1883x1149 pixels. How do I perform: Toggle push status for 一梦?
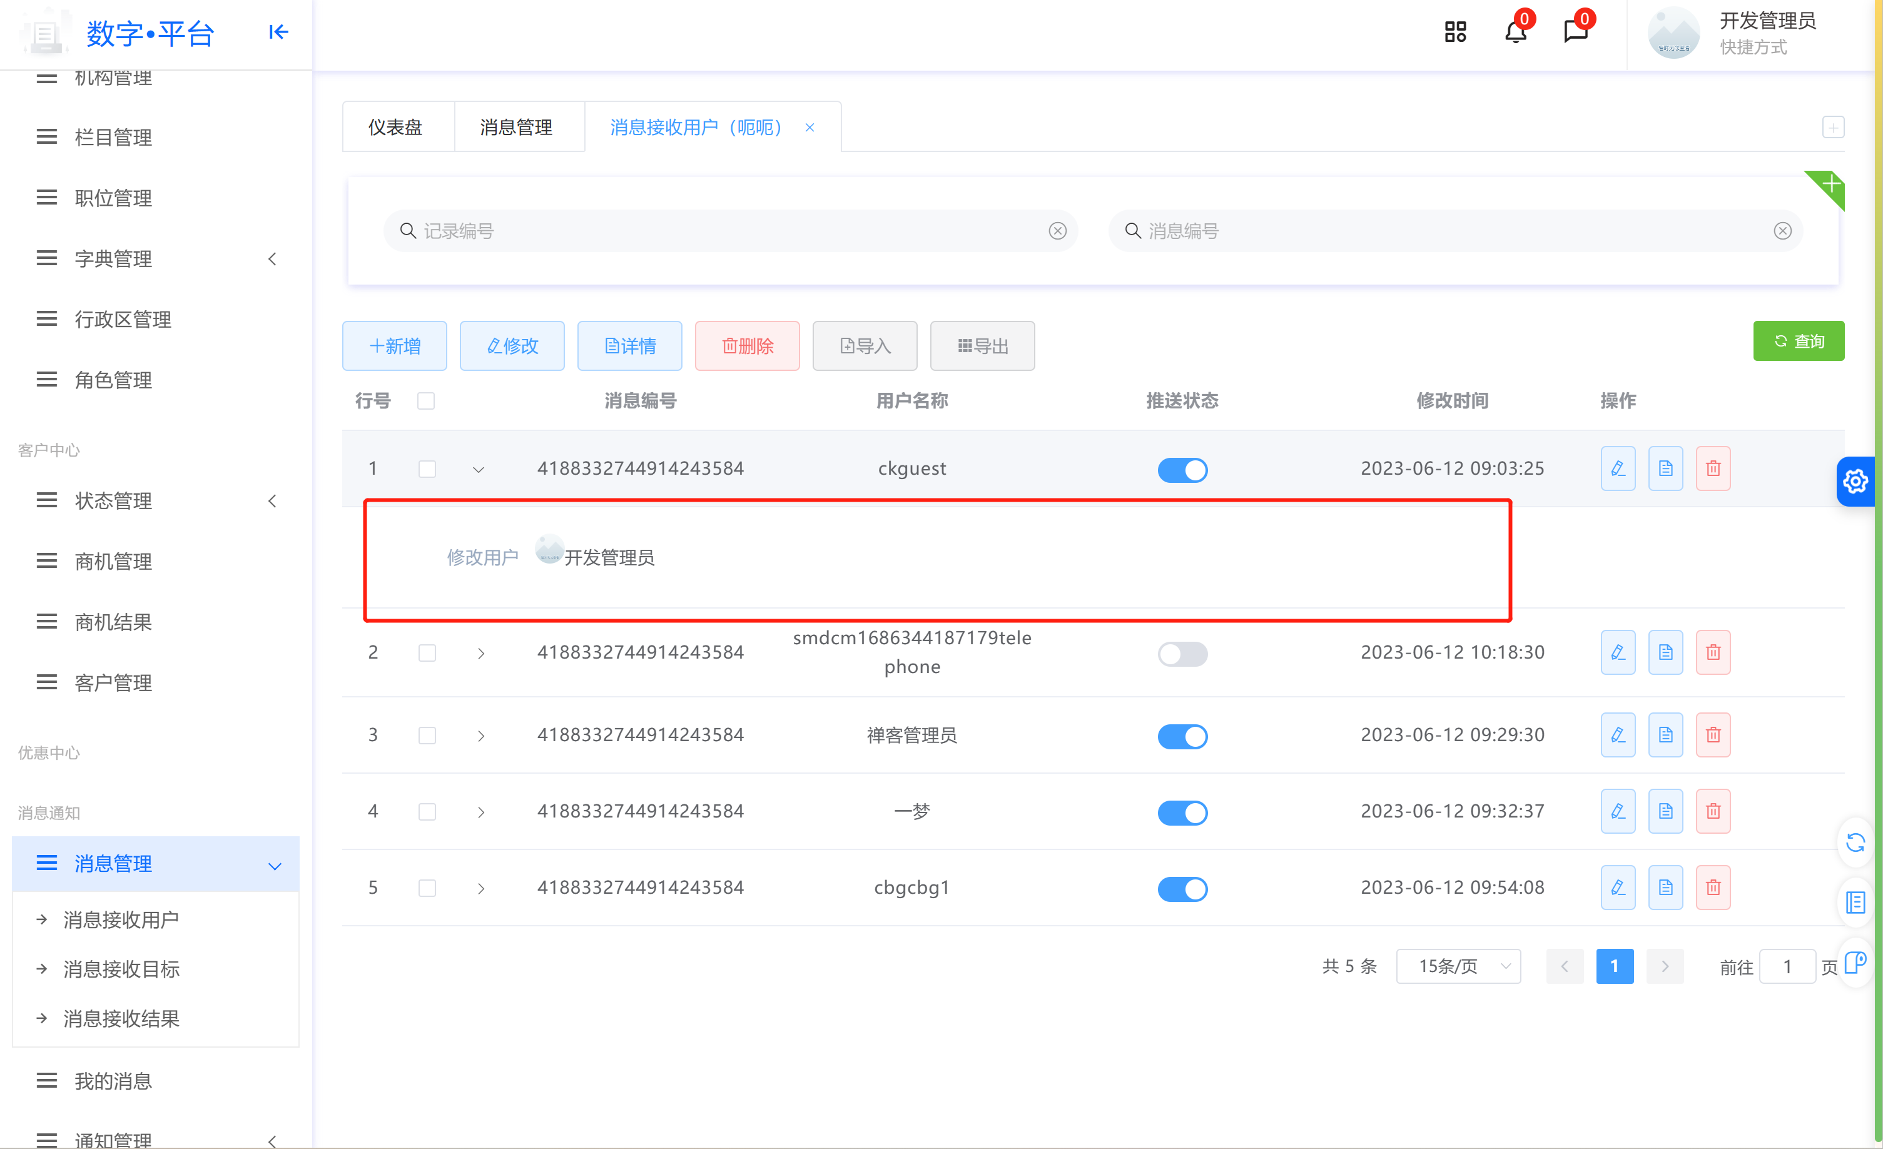point(1182,813)
